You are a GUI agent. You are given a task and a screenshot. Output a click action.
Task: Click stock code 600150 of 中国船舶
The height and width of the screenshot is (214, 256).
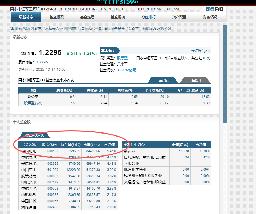(52, 151)
